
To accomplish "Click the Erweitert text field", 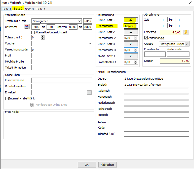I will click(59, 92).
